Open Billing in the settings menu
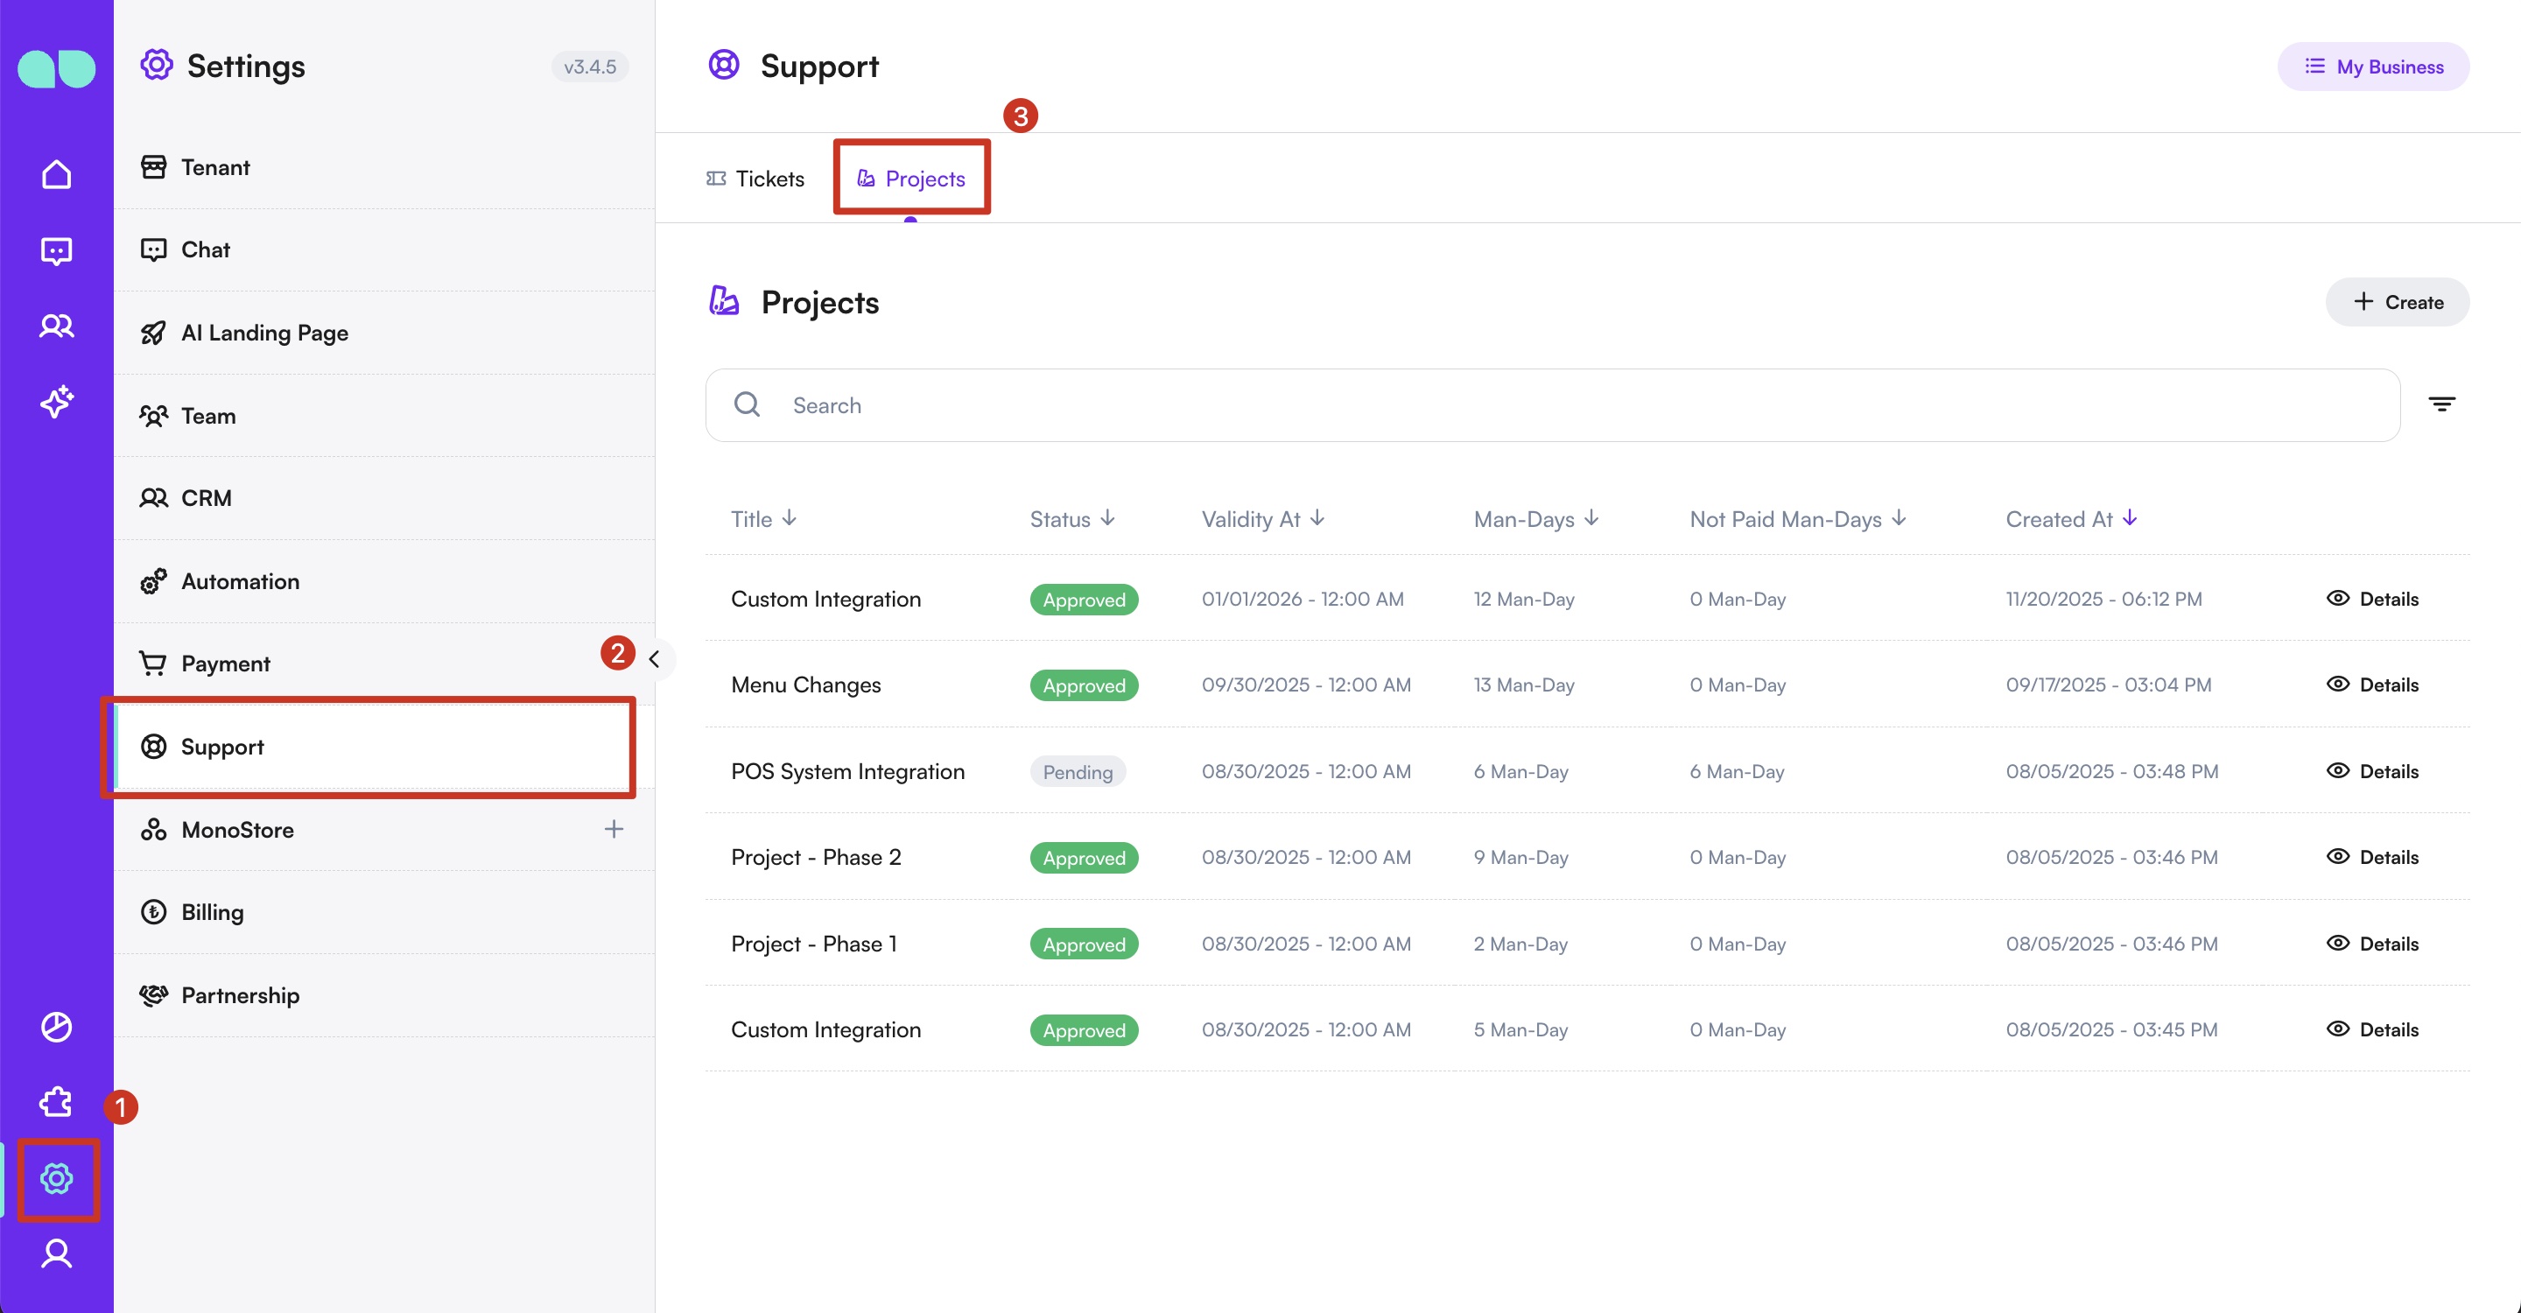The height and width of the screenshot is (1313, 2521). [213, 912]
